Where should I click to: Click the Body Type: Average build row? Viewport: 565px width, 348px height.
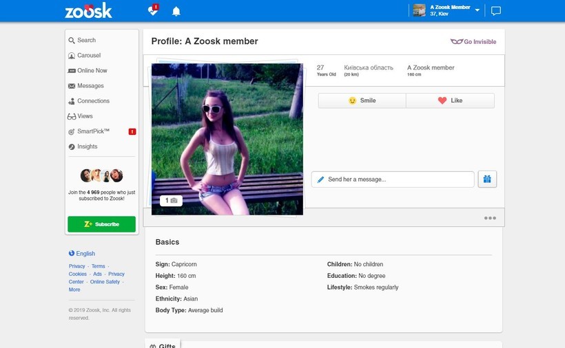(189, 310)
